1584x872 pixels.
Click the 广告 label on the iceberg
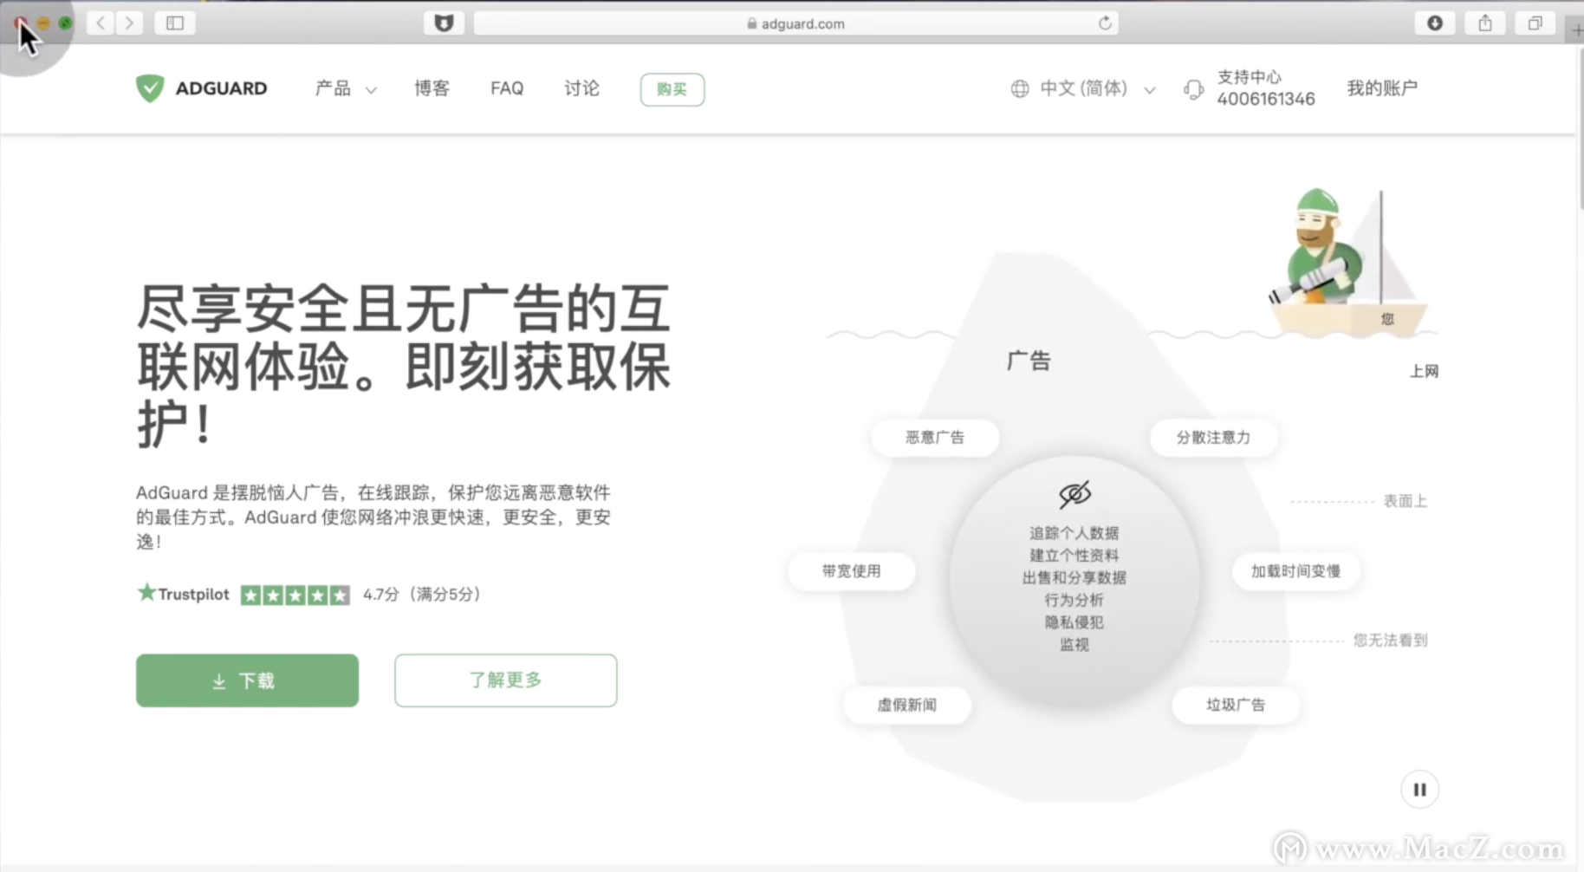pyautogui.click(x=1029, y=361)
